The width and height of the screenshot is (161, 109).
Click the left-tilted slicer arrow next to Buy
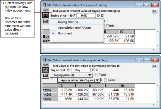[93, 70]
